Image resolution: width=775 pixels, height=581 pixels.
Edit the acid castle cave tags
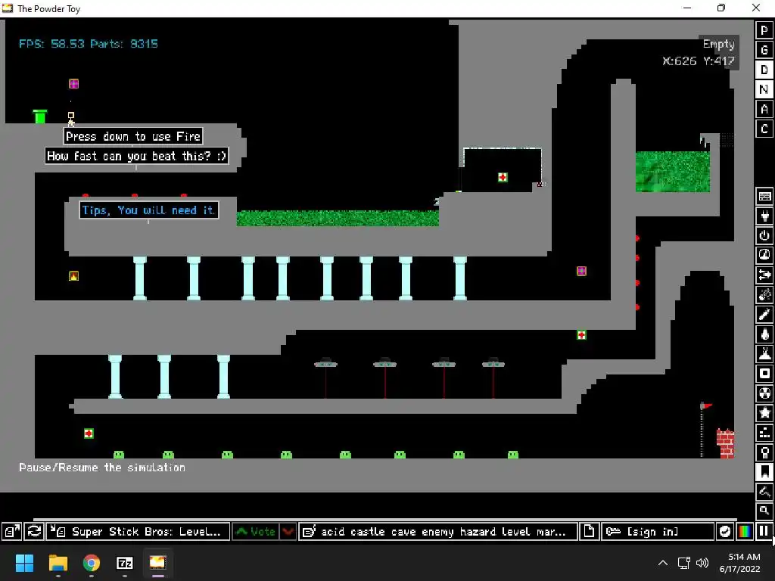[x=438, y=532]
